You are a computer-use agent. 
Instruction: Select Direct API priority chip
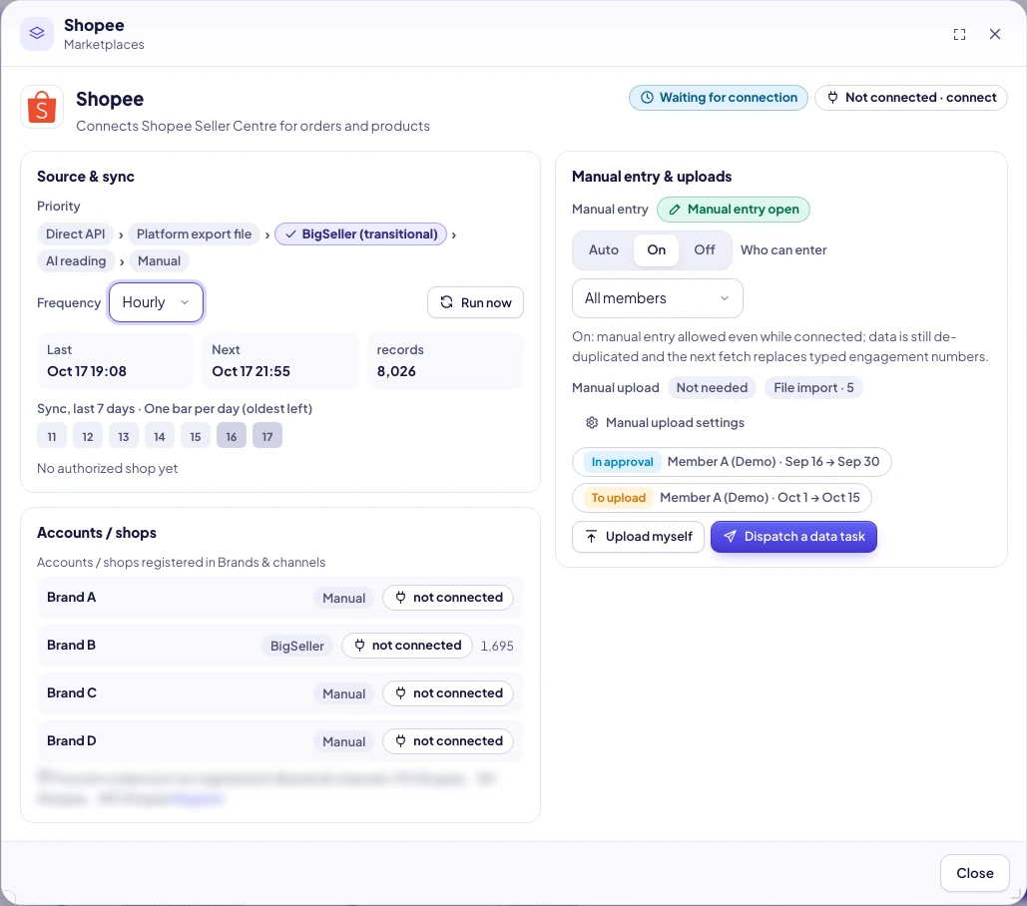75,234
